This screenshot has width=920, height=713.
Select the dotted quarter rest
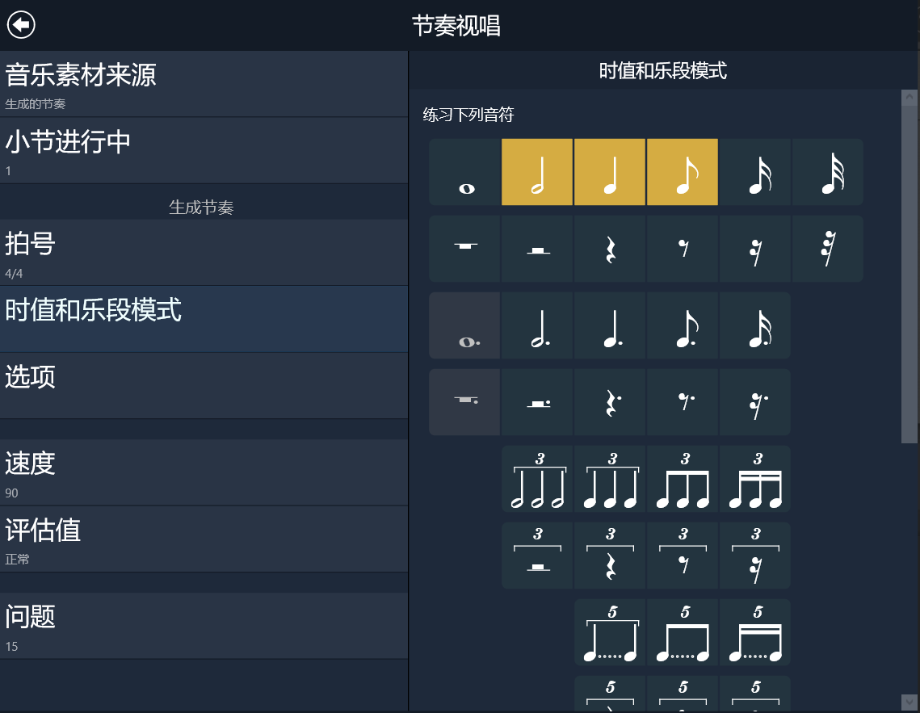tap(610, 402)
